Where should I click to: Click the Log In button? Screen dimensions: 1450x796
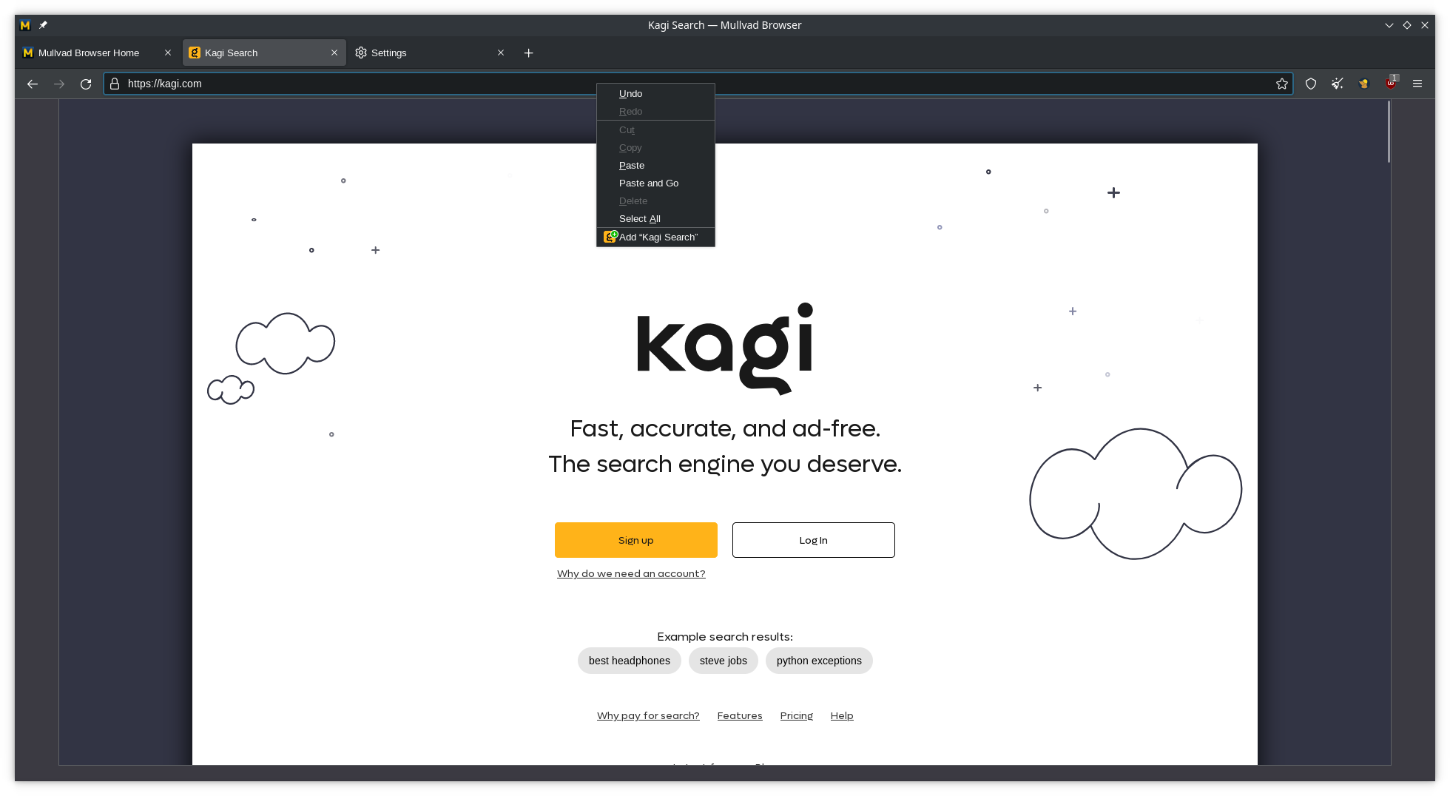pyautogui.click(x=814, y=540)
